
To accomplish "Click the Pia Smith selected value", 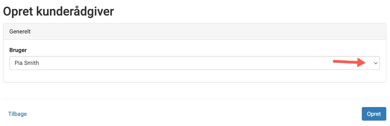I will pos(26,63).
